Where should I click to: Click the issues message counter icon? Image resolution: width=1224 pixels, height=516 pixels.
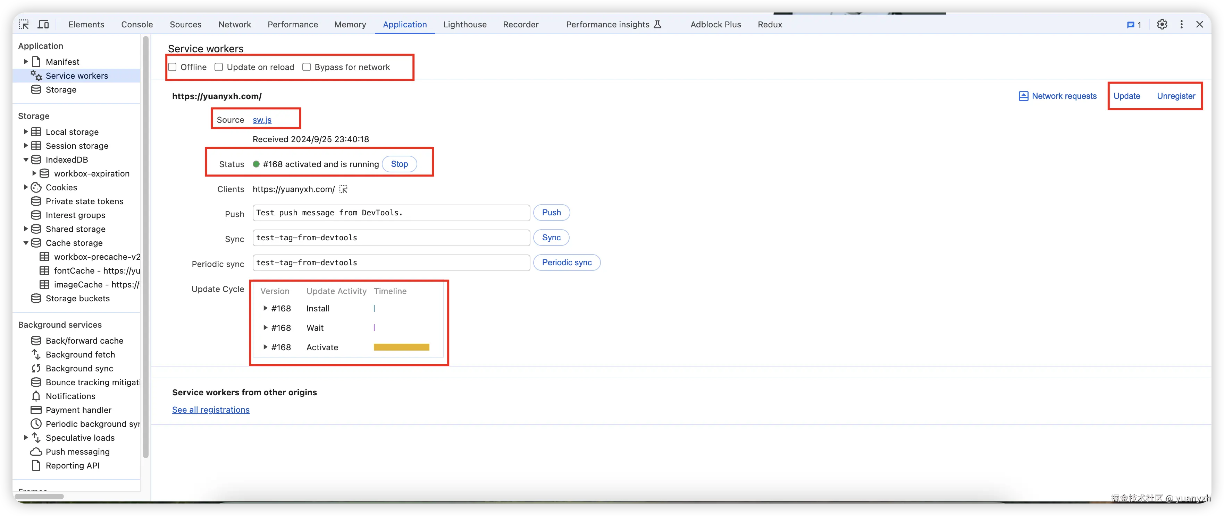pyautogui.click(x=1133, y=25)
